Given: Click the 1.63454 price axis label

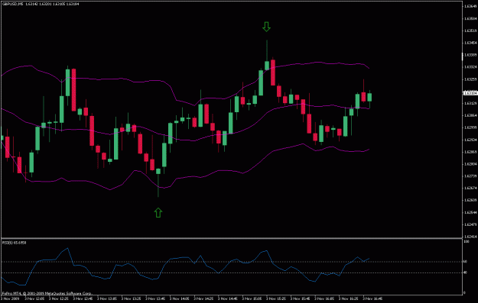Looking at the screenshot, I should pyautogui.click(x=470, y=43).
